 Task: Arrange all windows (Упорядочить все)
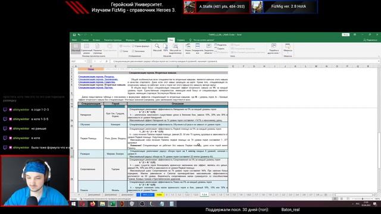coord(198,49)
